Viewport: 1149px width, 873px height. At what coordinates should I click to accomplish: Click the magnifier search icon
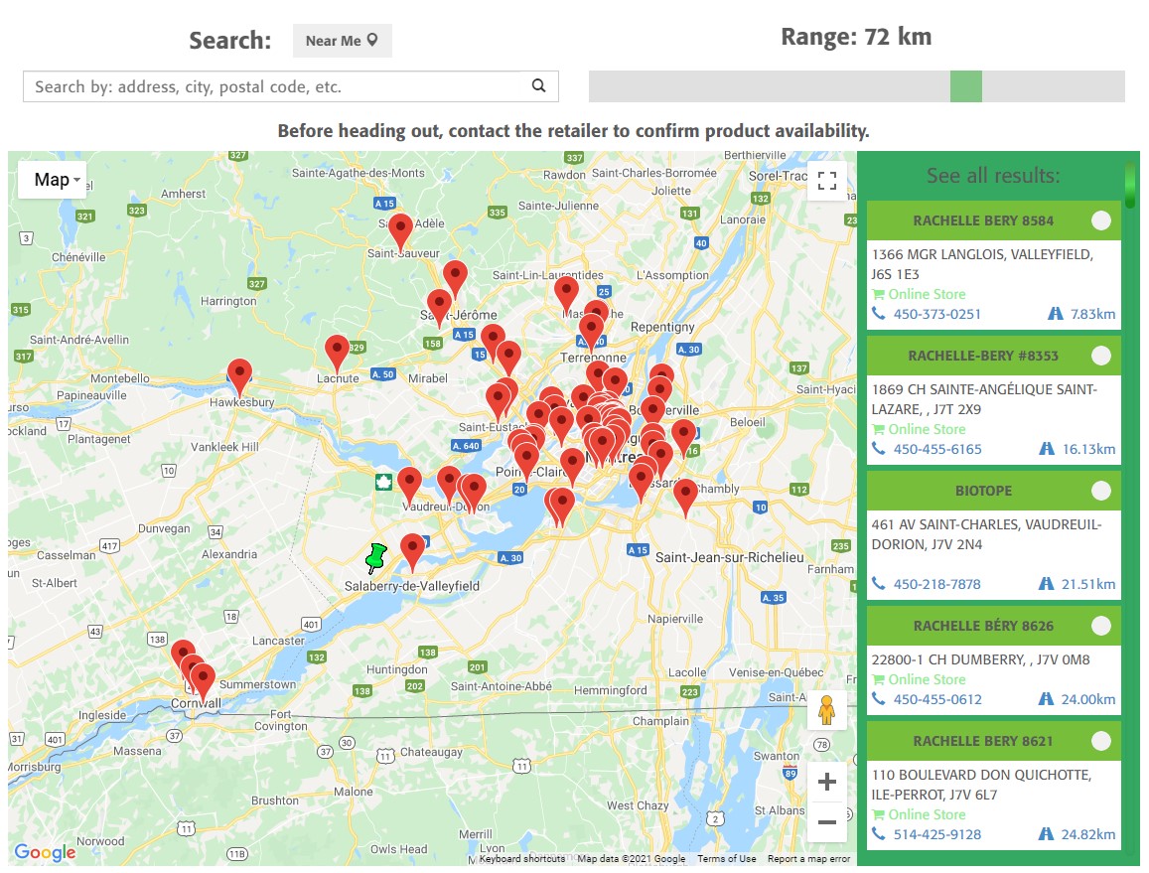pos(538,85)
